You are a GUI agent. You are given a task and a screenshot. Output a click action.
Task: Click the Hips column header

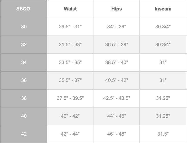tap(116, 9)
